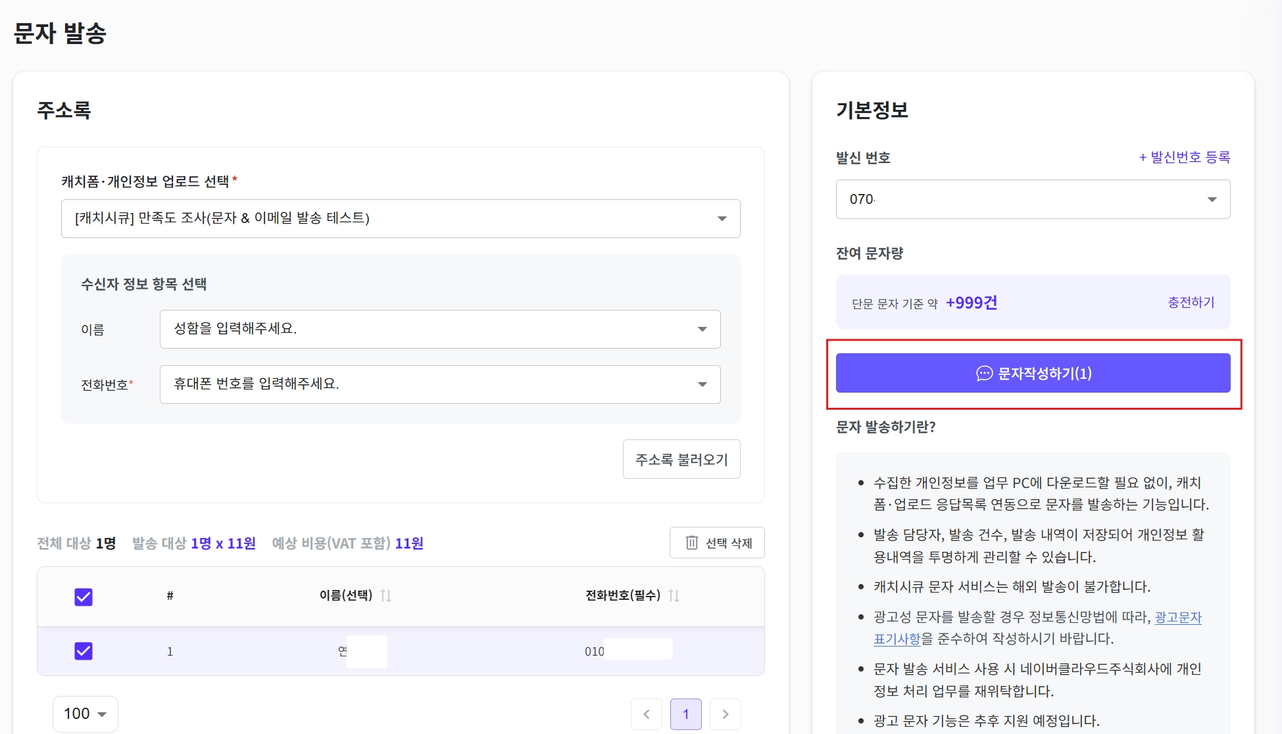Toggle the select-all checkbox in table header
This screenshot has height=734, width=1282.
pos(84,597)
